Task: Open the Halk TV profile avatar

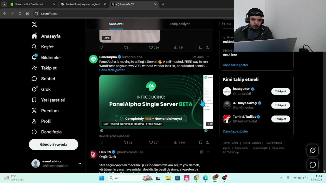Action: [x=93, y=154]
